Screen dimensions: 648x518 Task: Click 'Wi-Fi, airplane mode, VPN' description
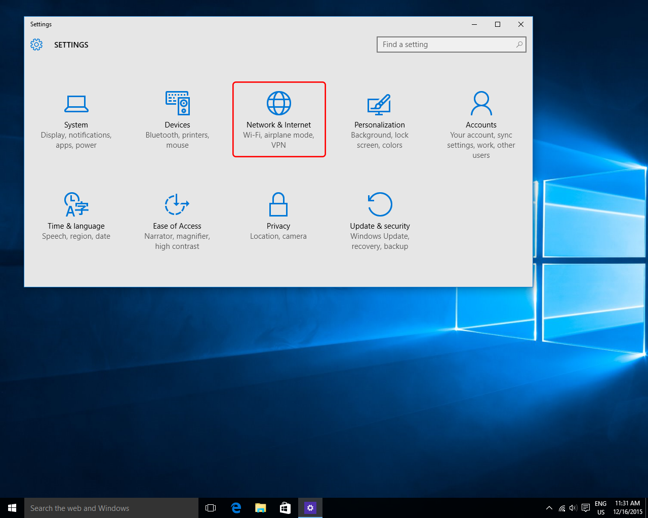coord(278,140)
